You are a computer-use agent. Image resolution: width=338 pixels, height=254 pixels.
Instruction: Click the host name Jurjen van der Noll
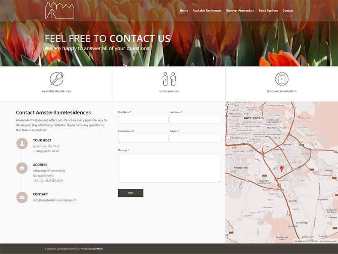pyautogui.click(x=46, y=146)
